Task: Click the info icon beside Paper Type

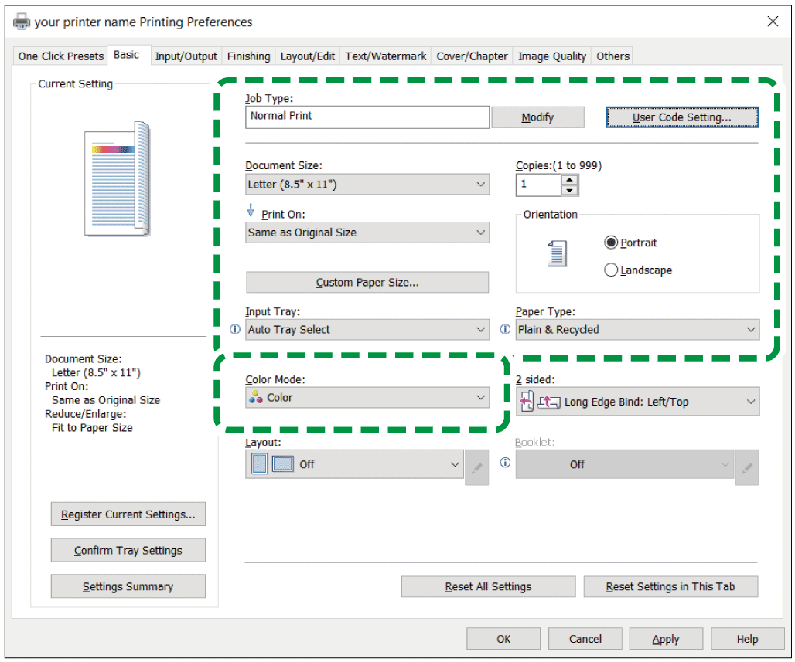Action: click(505, 330)
